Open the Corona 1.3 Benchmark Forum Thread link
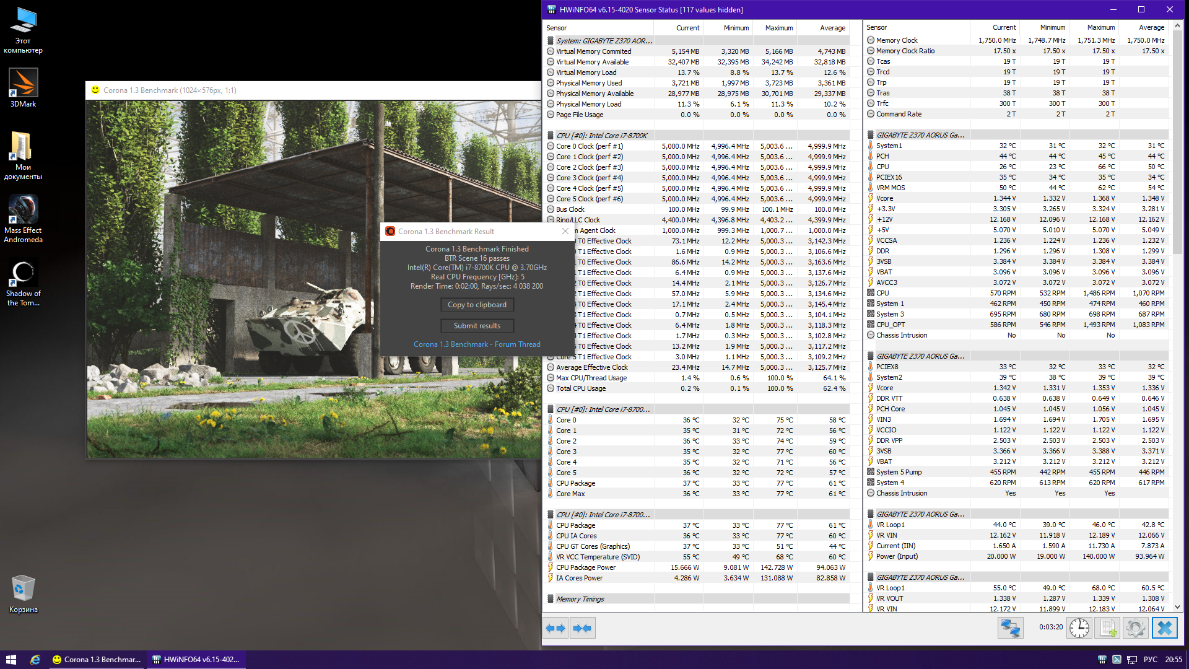This screenshot has width=1189, height=669. pyautogui.click(x=477, y=344)
